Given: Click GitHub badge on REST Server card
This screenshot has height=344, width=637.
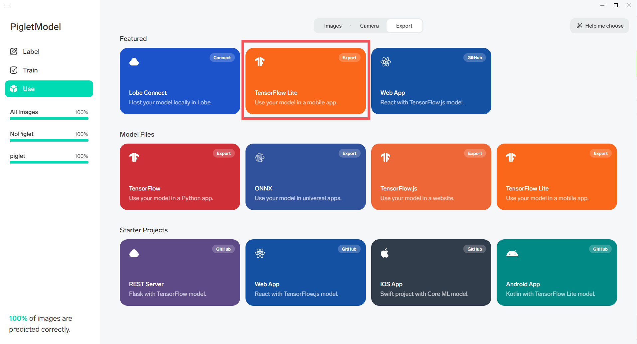Looking at the screenshot, I should point(224,249).
